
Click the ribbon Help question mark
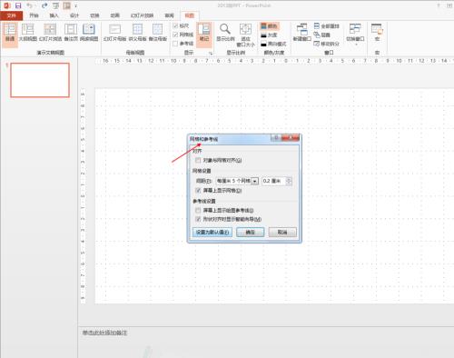pos(439,5)
